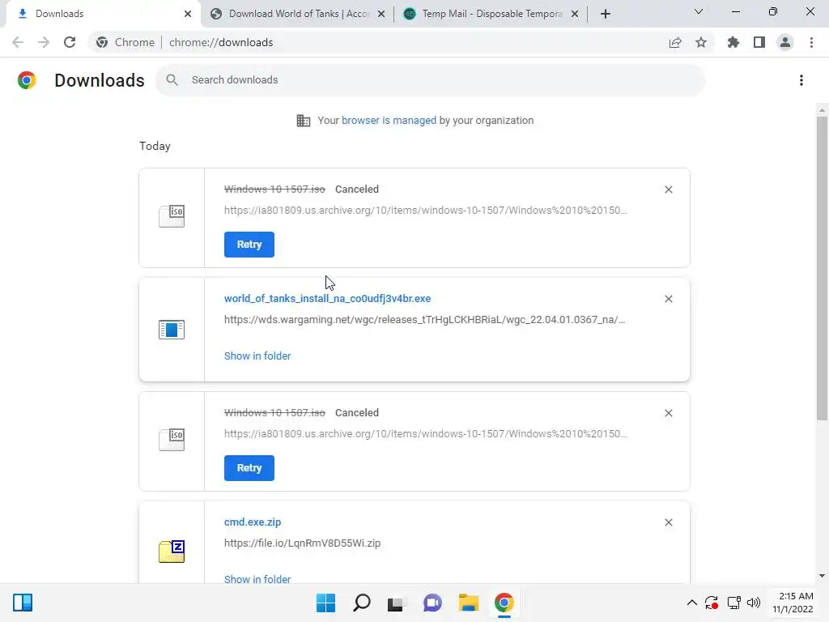Open a new tab with the plus button
Viewport: 829px width, 622px height.
606,14
